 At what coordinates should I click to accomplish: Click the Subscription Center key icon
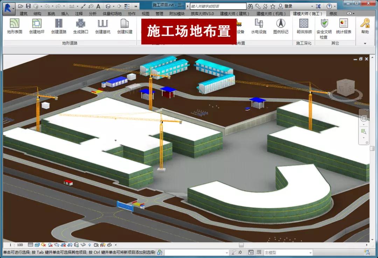(258, 6)
